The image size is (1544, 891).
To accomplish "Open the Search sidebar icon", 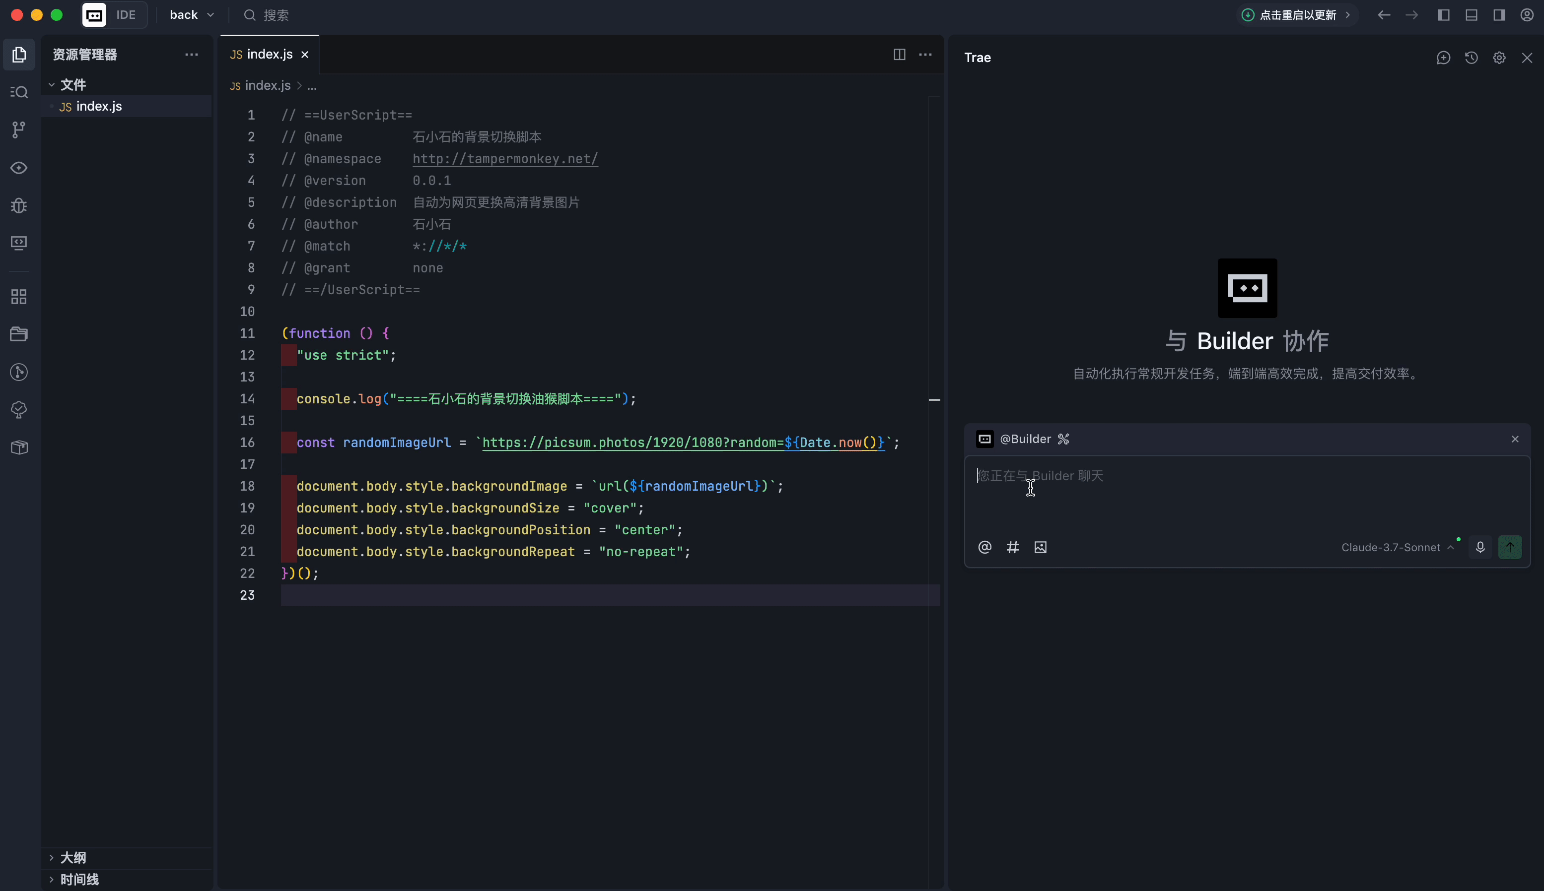I will 19,92.
